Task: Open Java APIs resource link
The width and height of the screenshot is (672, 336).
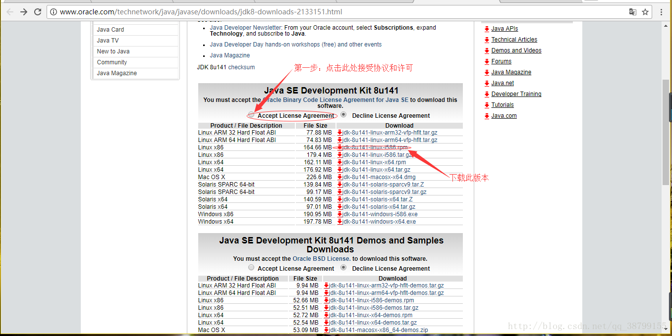Action: [x=504, y=29]
